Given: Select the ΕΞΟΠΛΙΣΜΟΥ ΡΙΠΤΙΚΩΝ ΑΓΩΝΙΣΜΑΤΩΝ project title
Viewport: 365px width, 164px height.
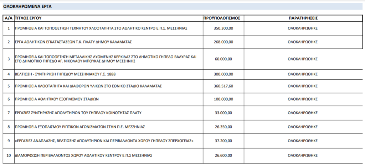Looking at the screenshot, I should (x=80, y=127).
